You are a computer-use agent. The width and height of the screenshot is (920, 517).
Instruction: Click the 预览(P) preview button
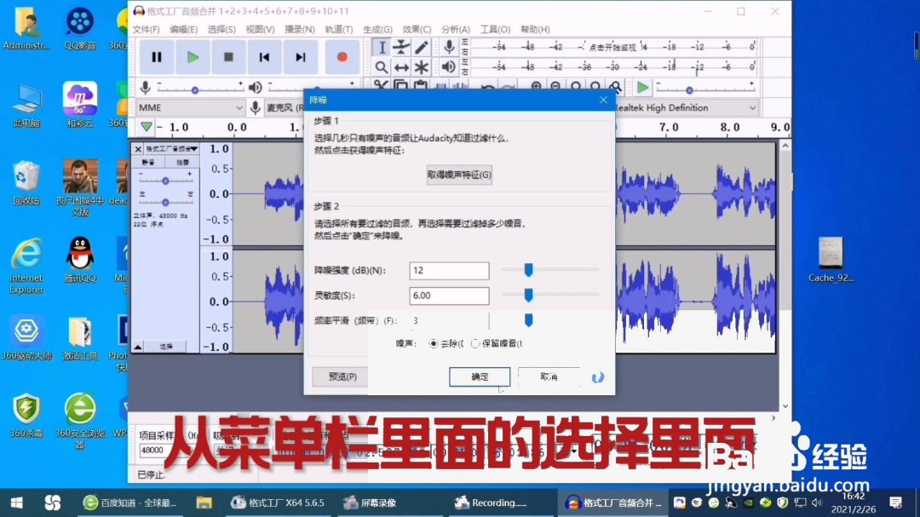[342, 376]
